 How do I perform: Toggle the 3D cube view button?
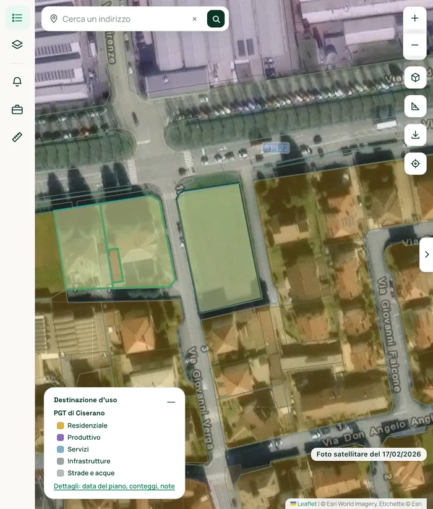tap(415, 78)
